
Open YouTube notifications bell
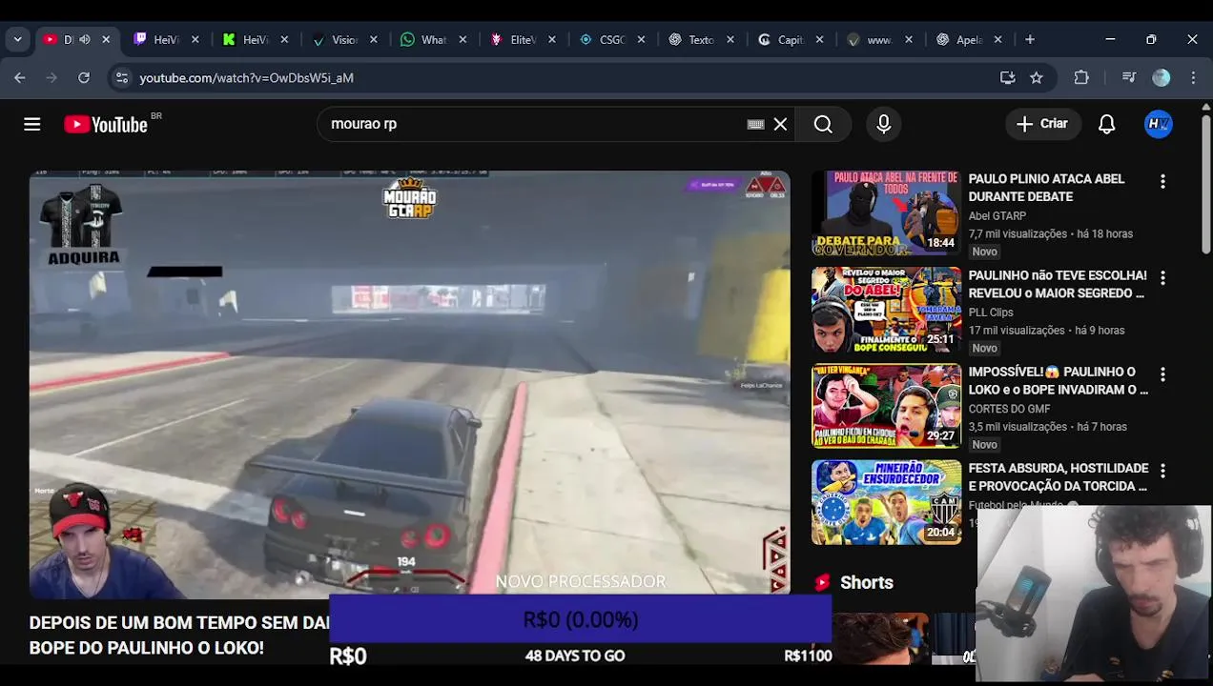point(1106,124)
